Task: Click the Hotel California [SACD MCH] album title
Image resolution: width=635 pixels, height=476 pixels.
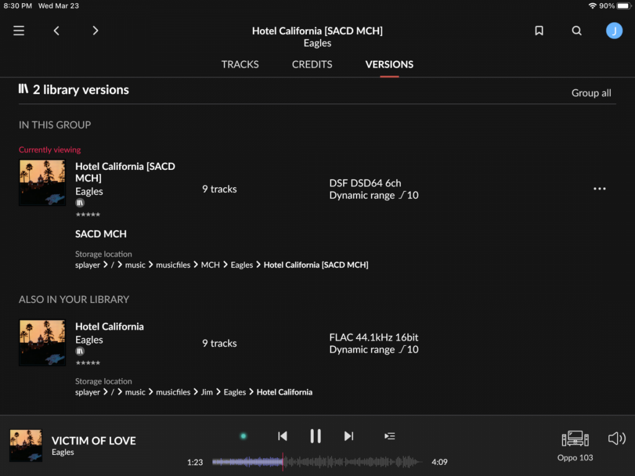Action: click(x=125, y=172)
